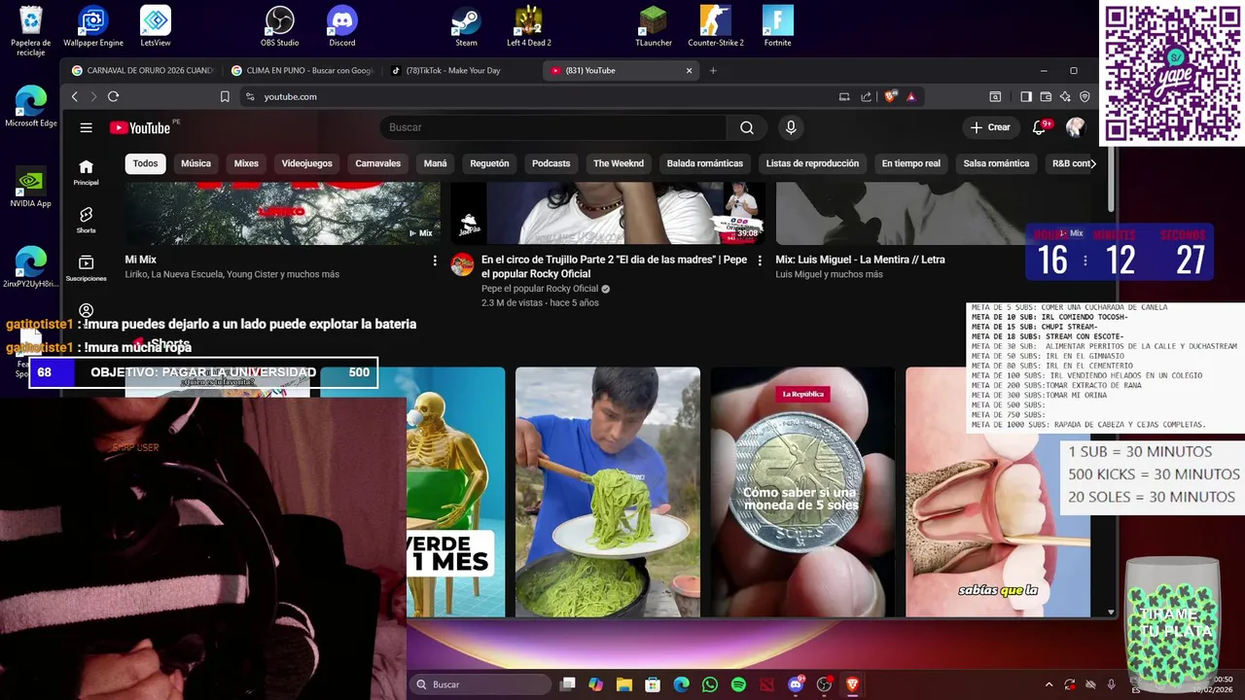Open the green noodles Short thumbnail

608,492
